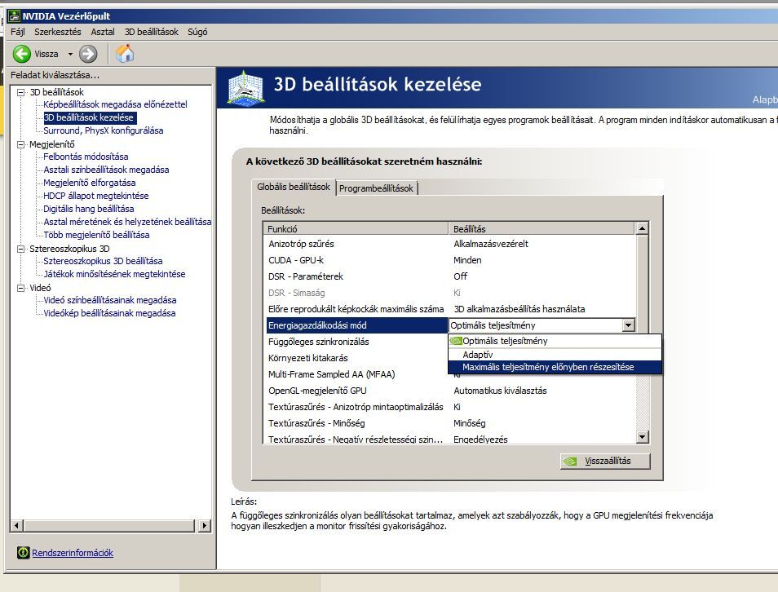Open the Home house icon
The height and width of the screenshot is (592, 778).
[x=125, y=53]
